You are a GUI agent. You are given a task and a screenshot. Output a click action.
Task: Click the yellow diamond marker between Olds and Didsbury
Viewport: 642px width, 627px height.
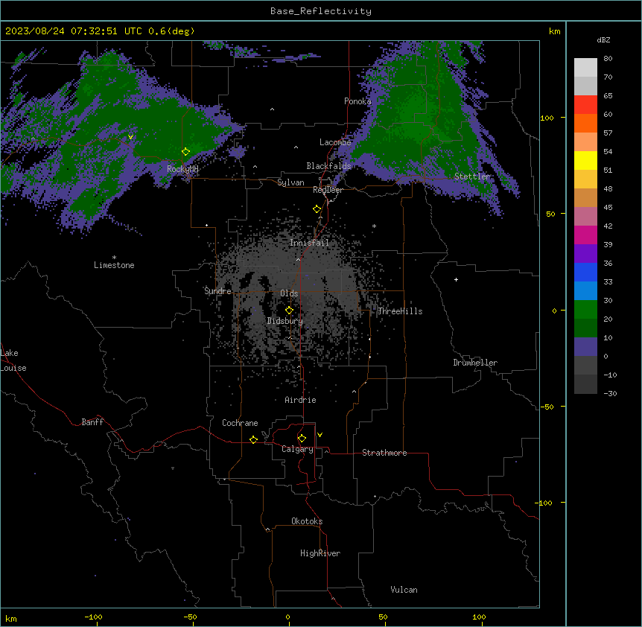coord(289,311)
